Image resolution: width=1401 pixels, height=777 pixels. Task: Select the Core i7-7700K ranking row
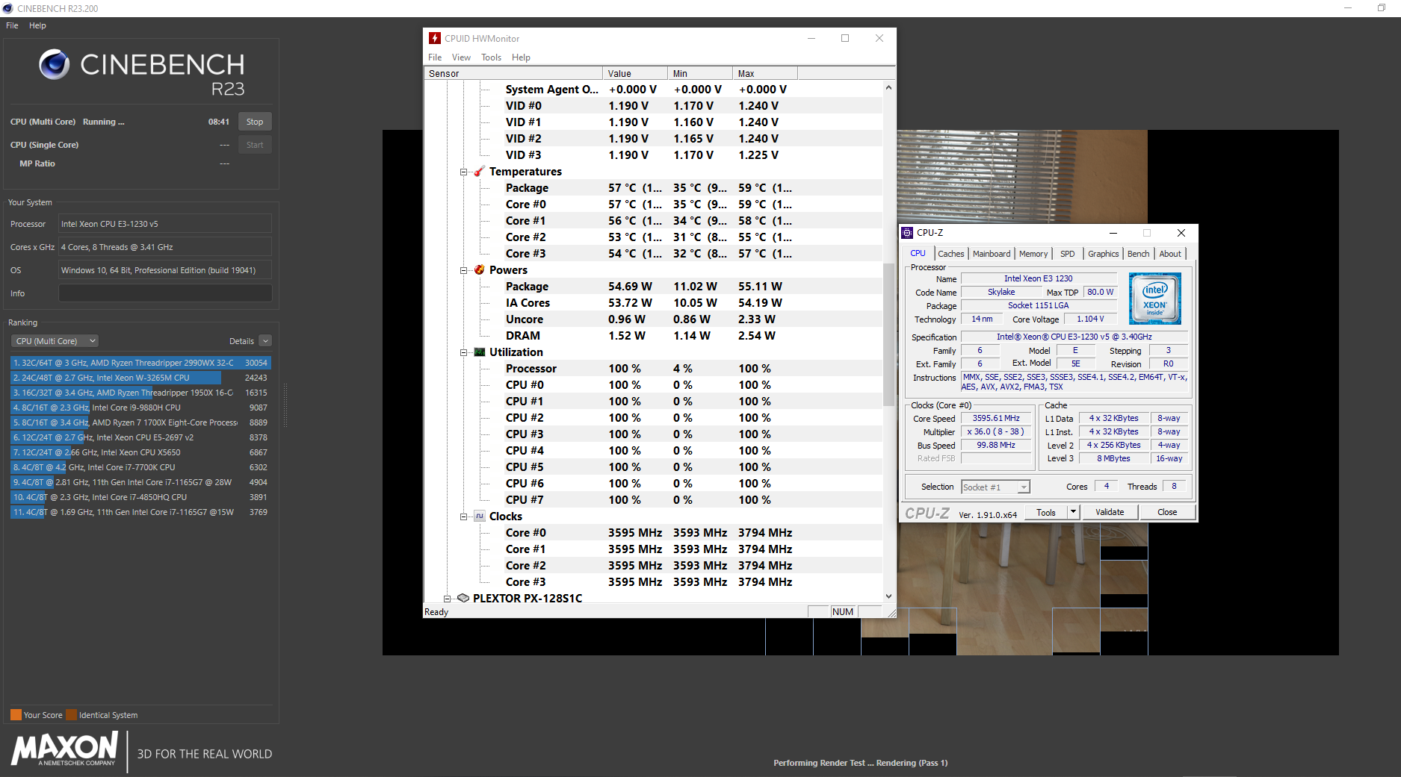(x=140, y=467)
